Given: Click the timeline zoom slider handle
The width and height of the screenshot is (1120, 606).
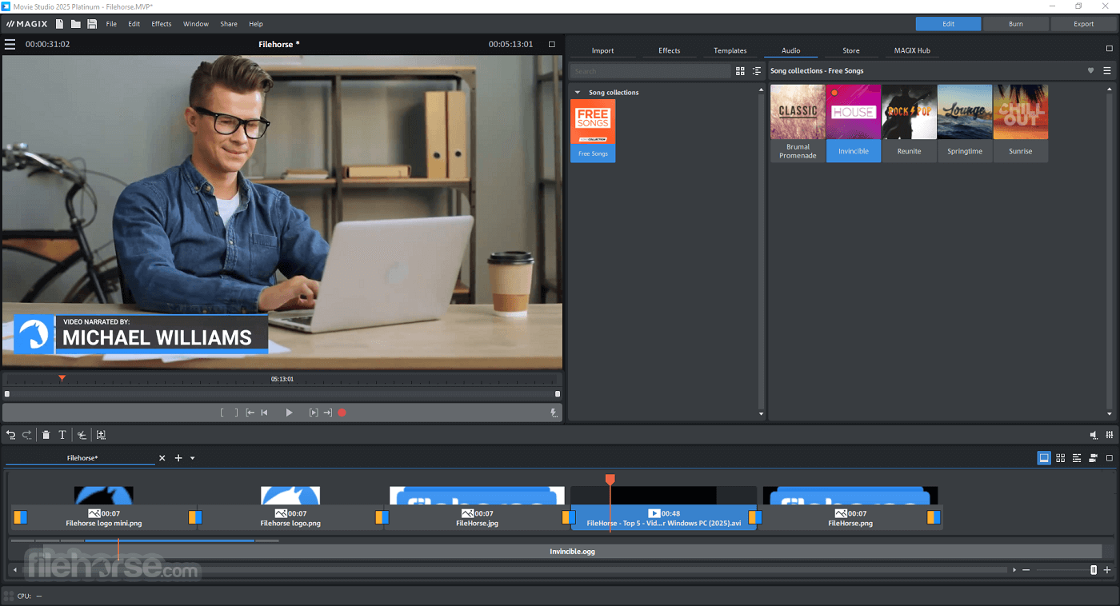Looking at the screenshot, I should point(1094,570).
